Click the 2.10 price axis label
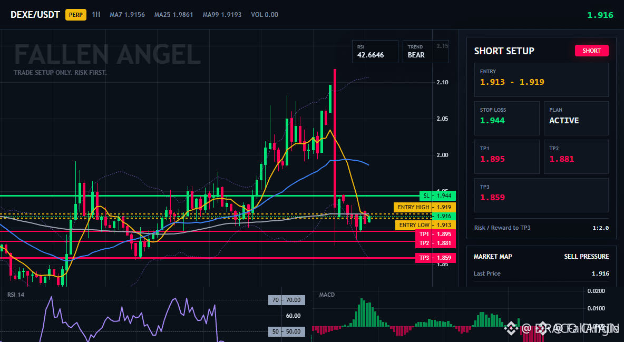 [443, 82]
